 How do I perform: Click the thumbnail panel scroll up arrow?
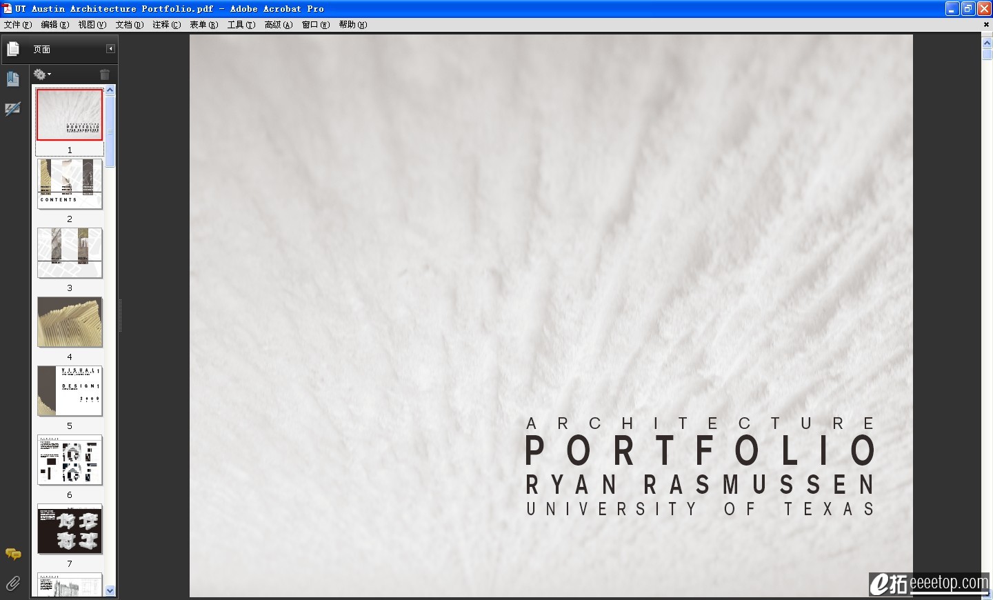coord(110,90)
